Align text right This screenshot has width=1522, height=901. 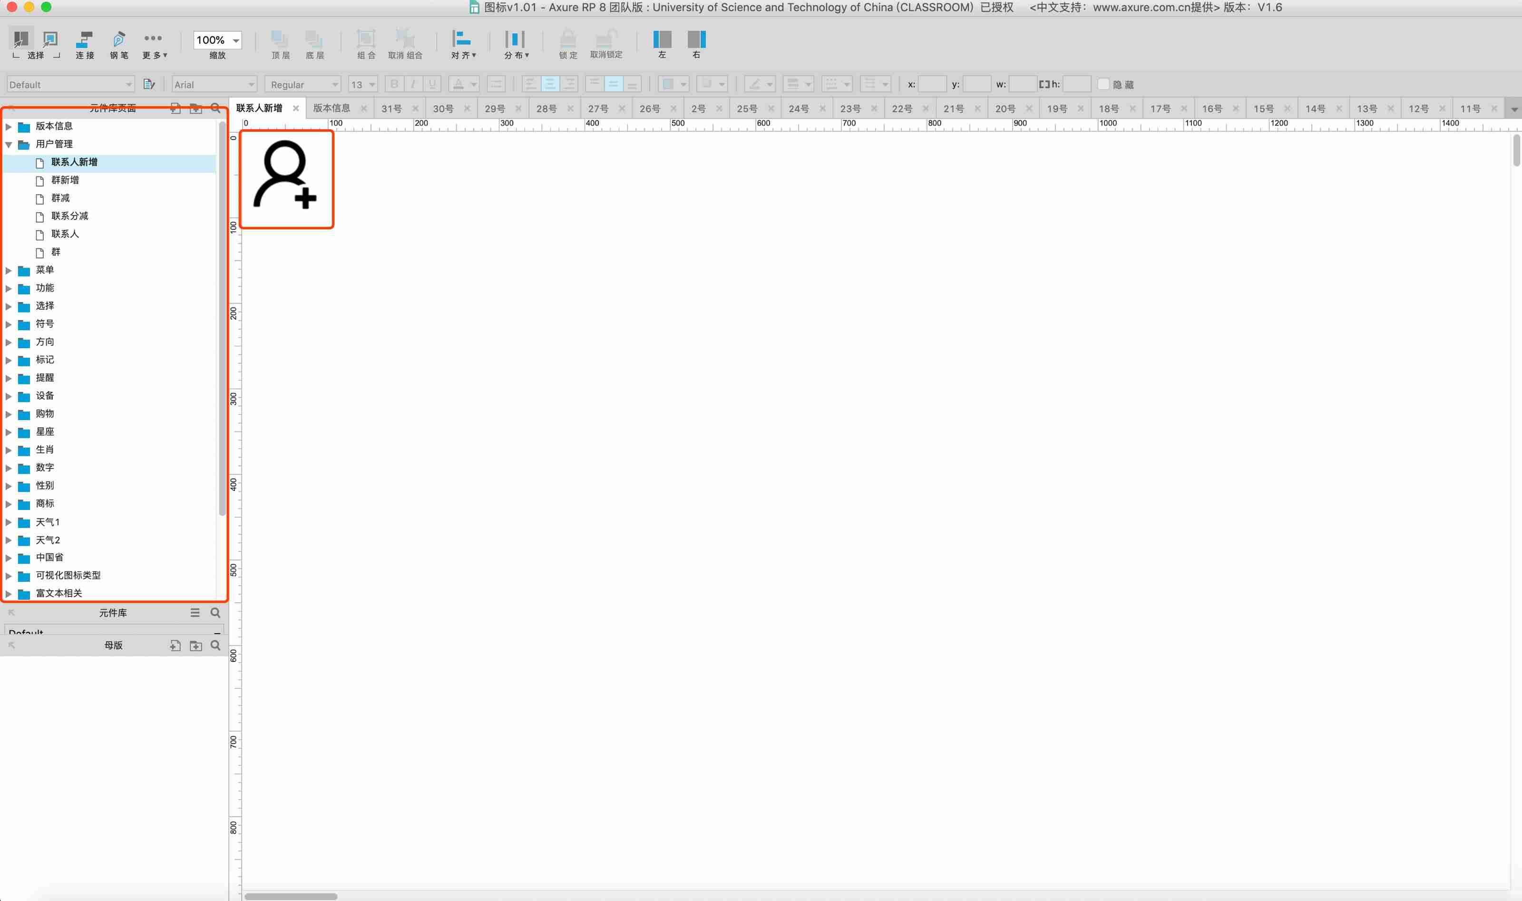click(x=569, y=84)
